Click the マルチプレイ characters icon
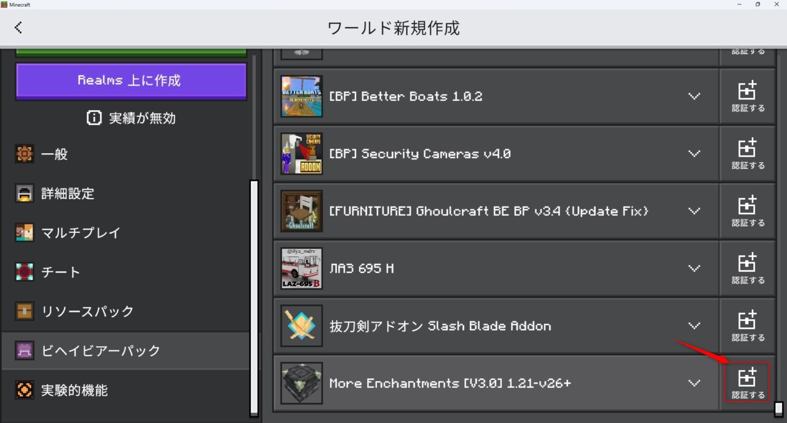 pos(25,233)
